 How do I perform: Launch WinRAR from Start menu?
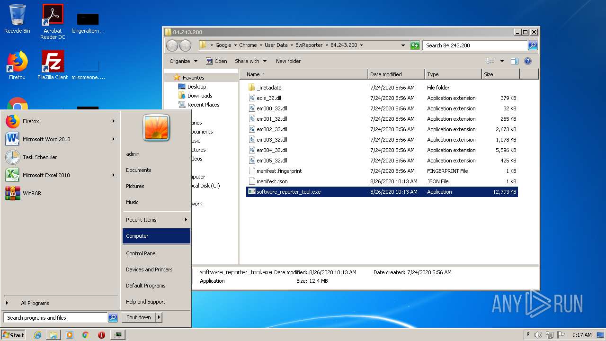(60, 193)
